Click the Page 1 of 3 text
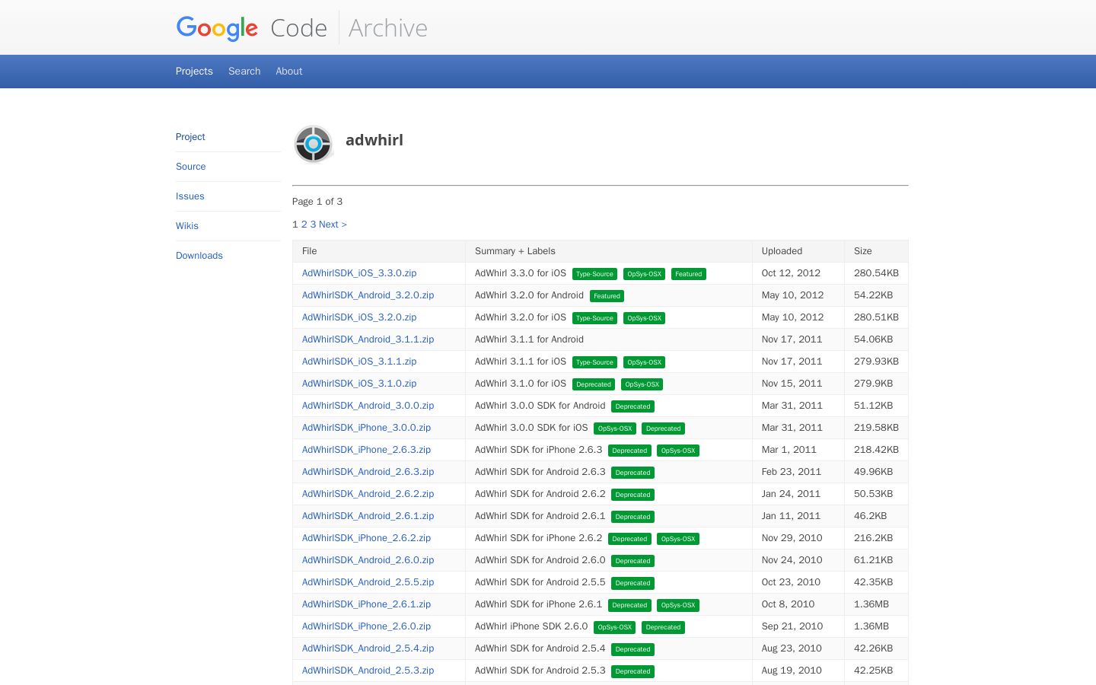The height and width of the screenshot is (685, 1096). pos(317,202)
